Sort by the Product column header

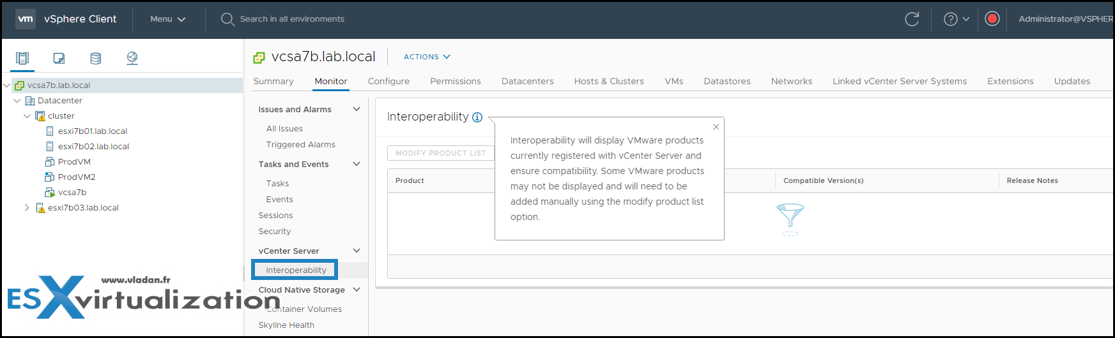click(x=410, y=181)
